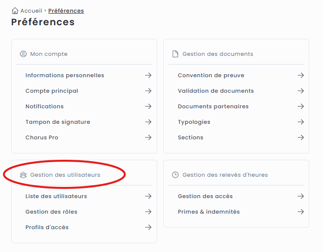The height and width of the screenshot is (252, 322).
Task: Go to Notifications preferences
Action: point(44,106)
